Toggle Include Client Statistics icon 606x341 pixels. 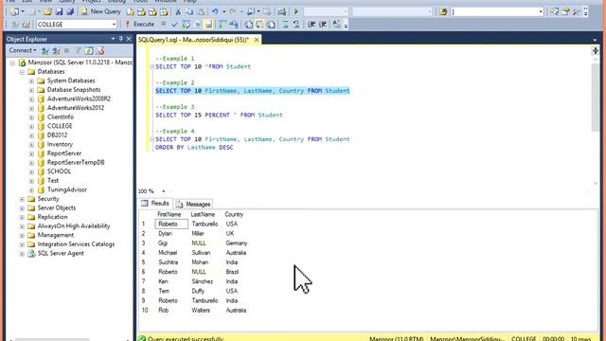pyautogui.click(x=234, y=25)
